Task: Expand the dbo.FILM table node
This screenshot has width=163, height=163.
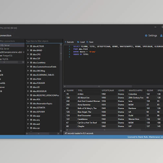Action: pos(28,79)
